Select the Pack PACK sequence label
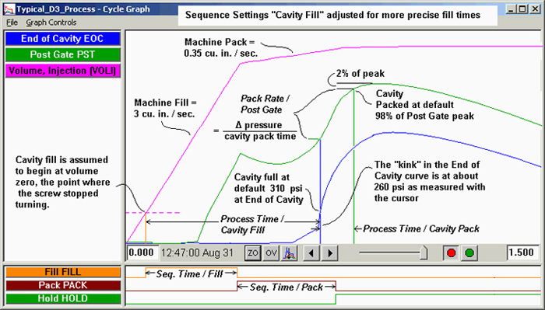 [x=63, y=285]
